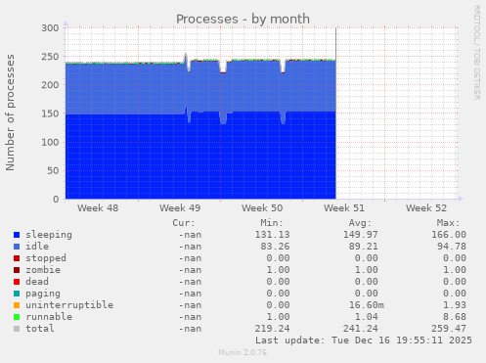Click runnable average value 1.04
The width and height of the screenshot is (486, 363).
click(367, 317)
